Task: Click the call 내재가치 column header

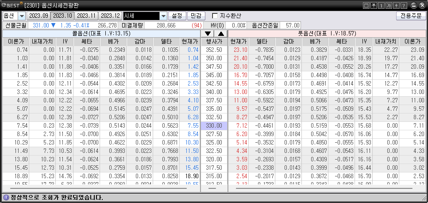Action: click(x=42, y=42)
